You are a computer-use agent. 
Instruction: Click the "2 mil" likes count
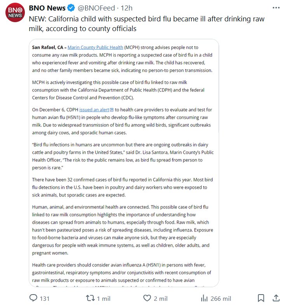coord(160,298)
